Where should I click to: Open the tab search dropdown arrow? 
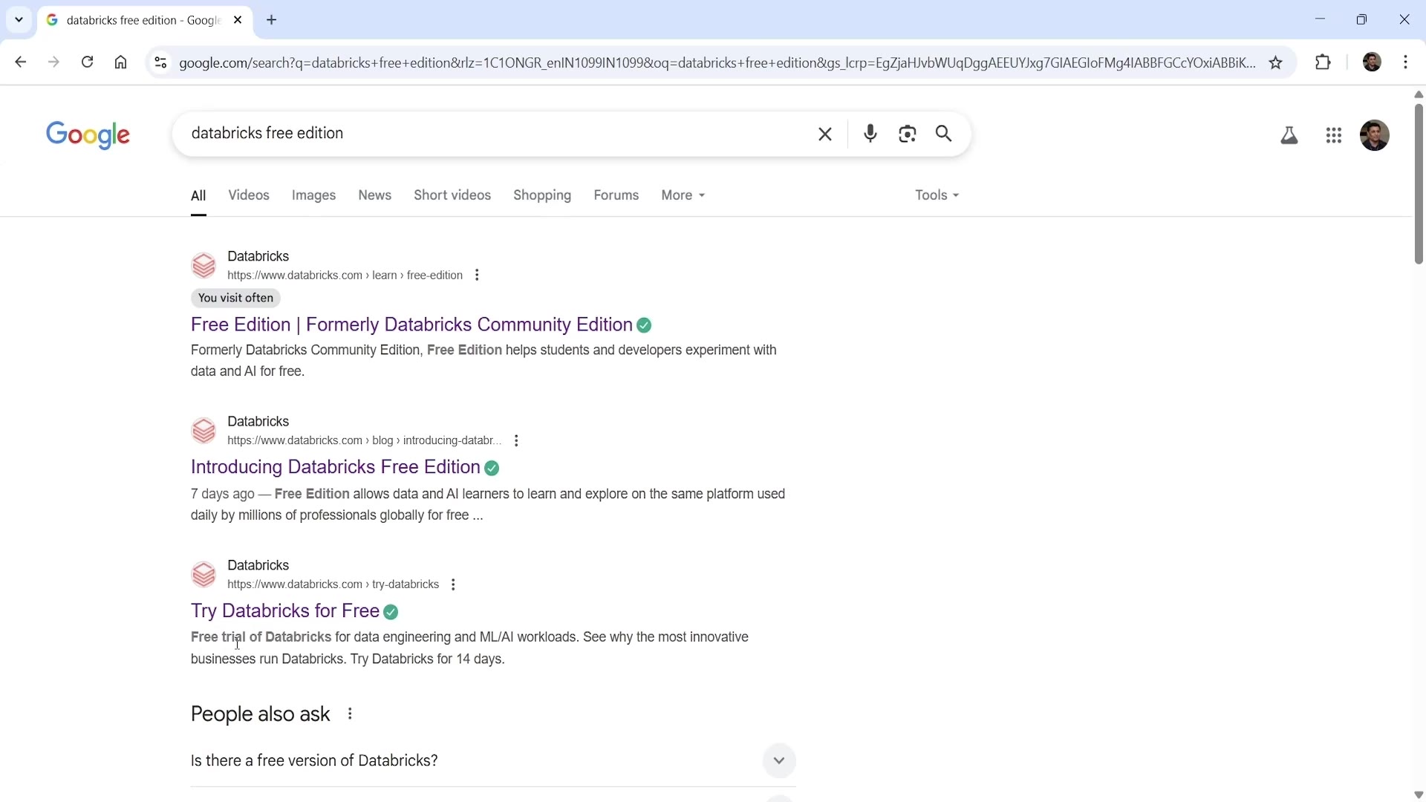tap(19, 20)
